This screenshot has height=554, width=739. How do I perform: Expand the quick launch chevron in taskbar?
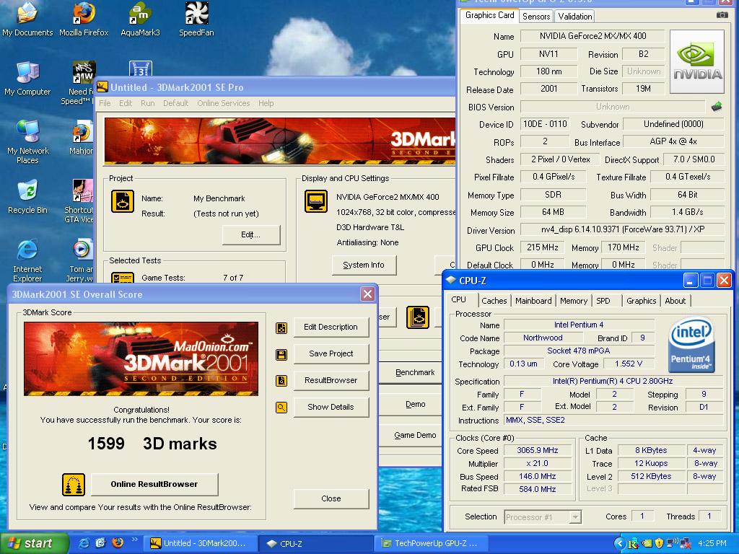coord(134,540)
